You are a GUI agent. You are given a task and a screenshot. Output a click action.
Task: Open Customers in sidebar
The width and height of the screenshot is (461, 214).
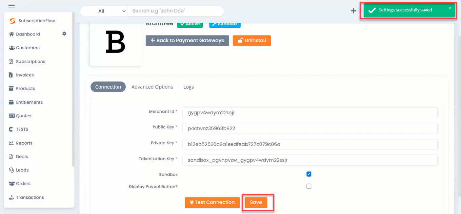point(28,48)
